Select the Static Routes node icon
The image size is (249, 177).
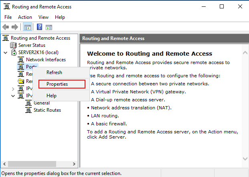tap(28, 110)
